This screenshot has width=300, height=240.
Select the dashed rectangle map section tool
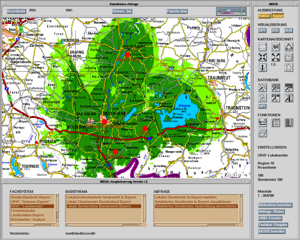[x=263, y=47]
